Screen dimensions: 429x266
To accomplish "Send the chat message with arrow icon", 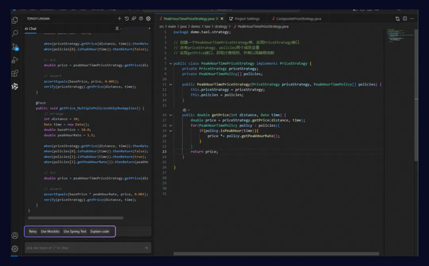I will coord(146,248).
